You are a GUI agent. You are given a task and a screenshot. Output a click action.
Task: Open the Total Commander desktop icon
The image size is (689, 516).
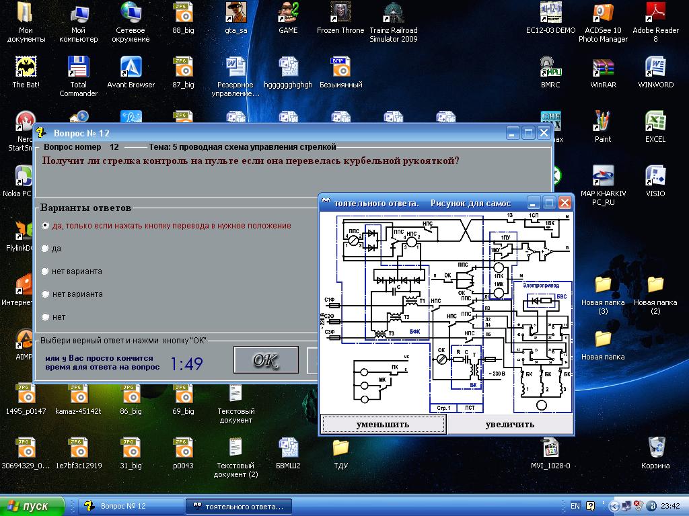(79, 68)
